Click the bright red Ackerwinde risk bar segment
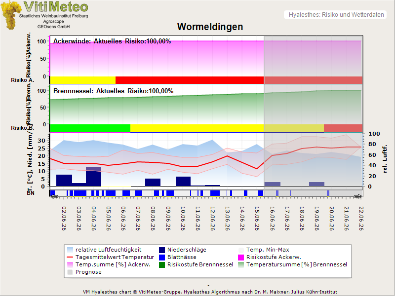This screenshot has width=395, height=296. click(x=190, y=80)
